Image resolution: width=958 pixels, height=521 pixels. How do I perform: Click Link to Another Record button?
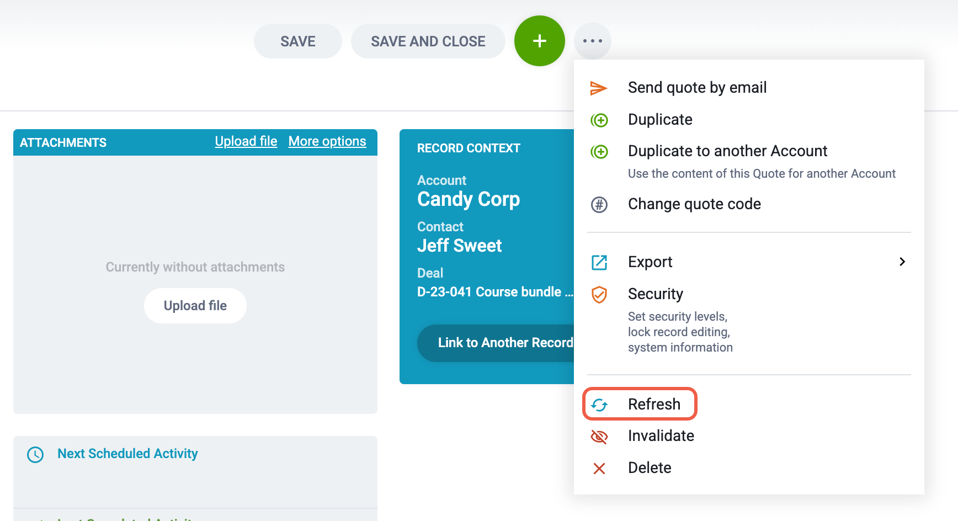(x=497, y=343)
